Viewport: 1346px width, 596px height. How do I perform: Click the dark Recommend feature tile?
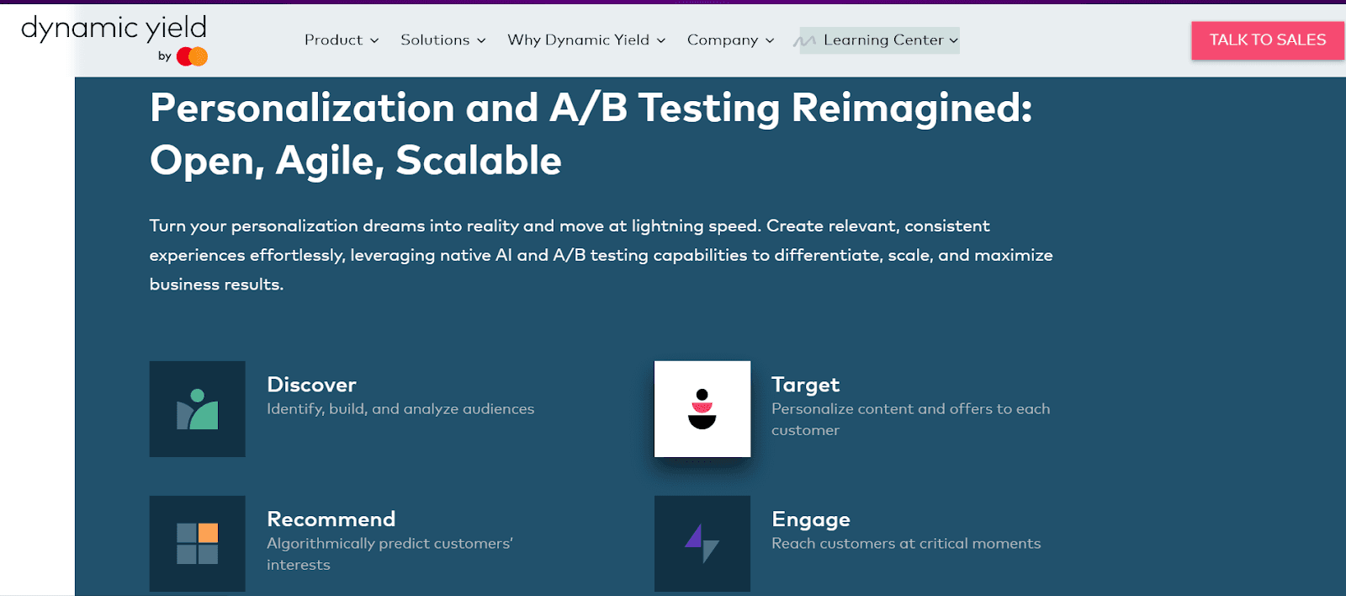(197, 543)
